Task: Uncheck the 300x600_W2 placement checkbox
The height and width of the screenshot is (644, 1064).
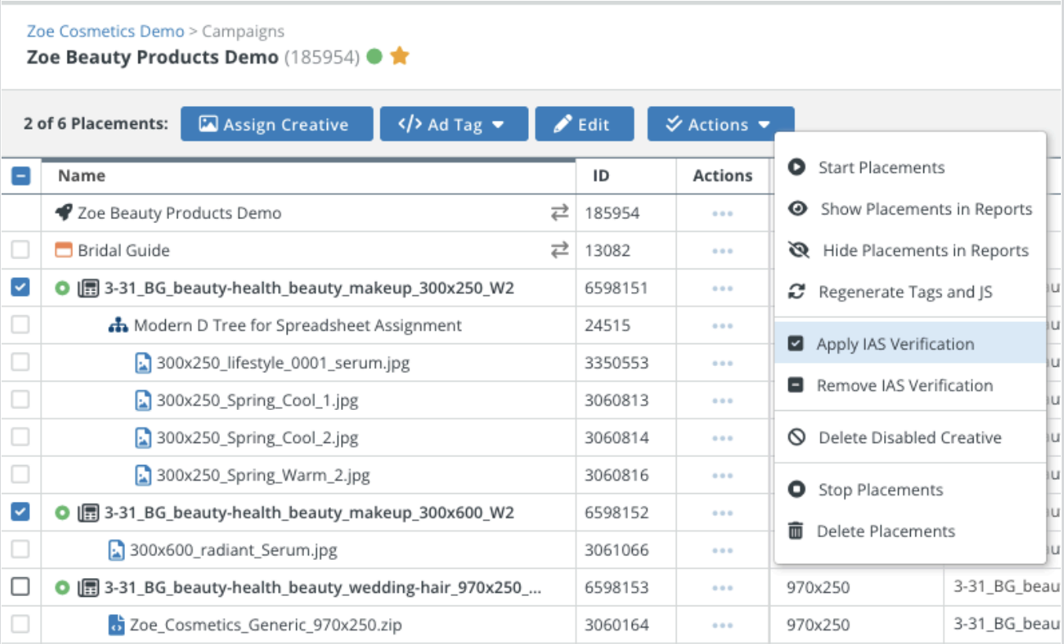Action: pyautogui.click(x=20, y=513)
